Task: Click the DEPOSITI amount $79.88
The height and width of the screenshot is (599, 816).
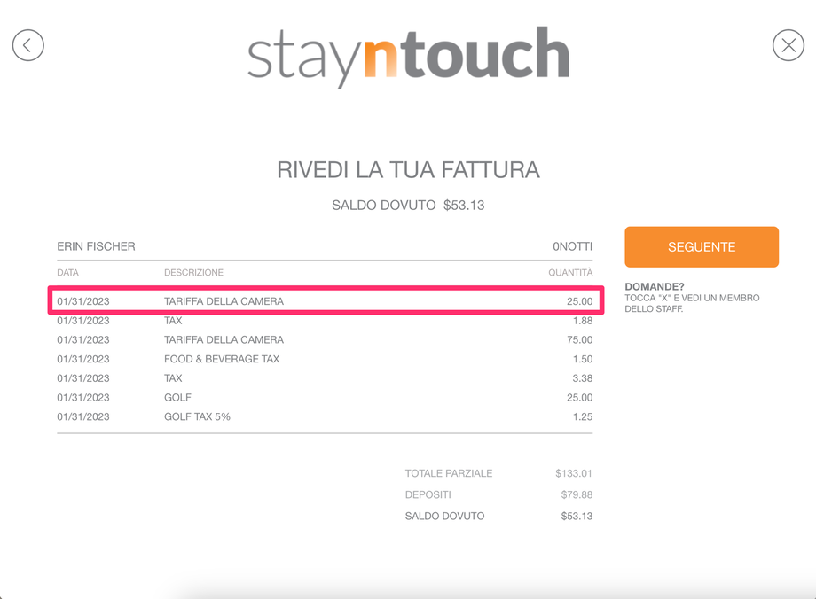Action: pyautogui.click(x=577, y=494)
